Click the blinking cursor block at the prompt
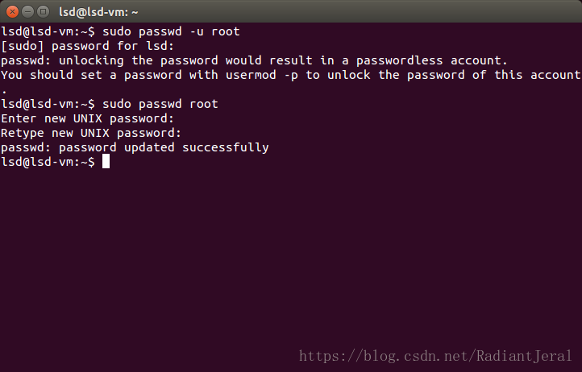Image resolution: width=582 pixels, height=372 pixels. [106, 161]
